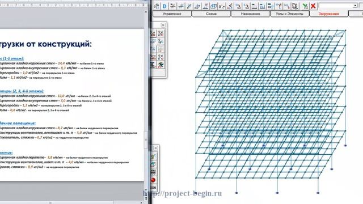Open the Управление tab
Viewport: 363px width, 204px height.
(172, 14)
